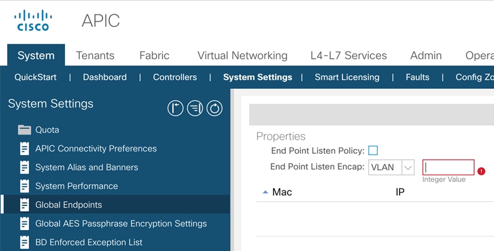
Task: Open the L4-L7 Services tab
Action: [348, 55]
